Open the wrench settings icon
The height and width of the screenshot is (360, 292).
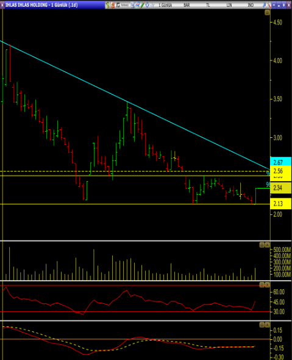tap(269, 5)
